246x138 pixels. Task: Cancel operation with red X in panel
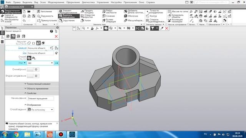point(56,36)
